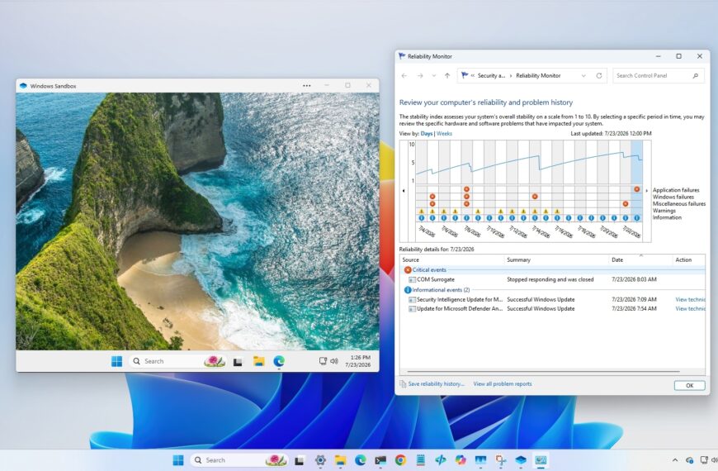Open Start menu inside the Windows Sandbox

[x=116, y=361]
